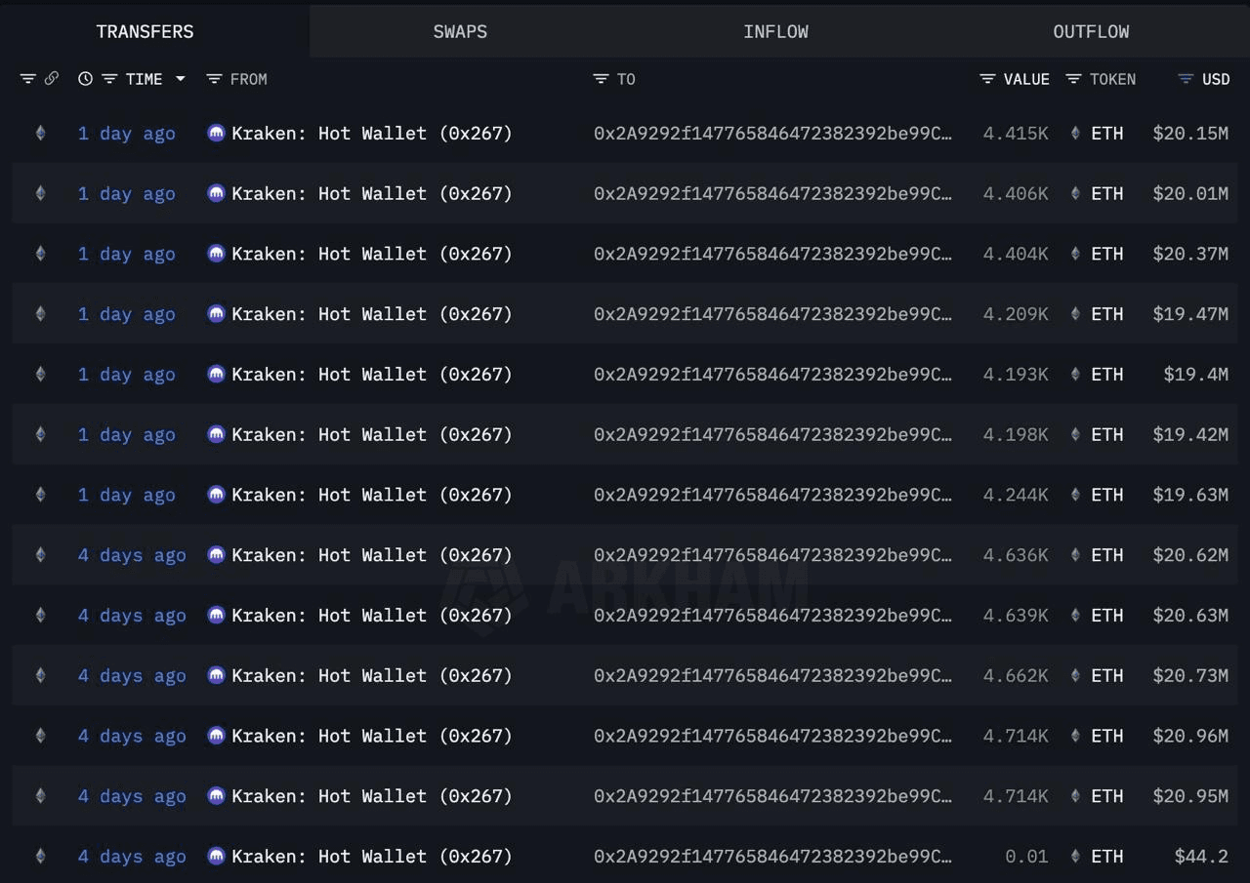Screen dimensions: 1250x883
Task: Click the USD column filter icon
Action: (x=1186, y=79)
